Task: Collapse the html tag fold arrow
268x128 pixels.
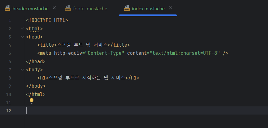Action: (22, 28)
